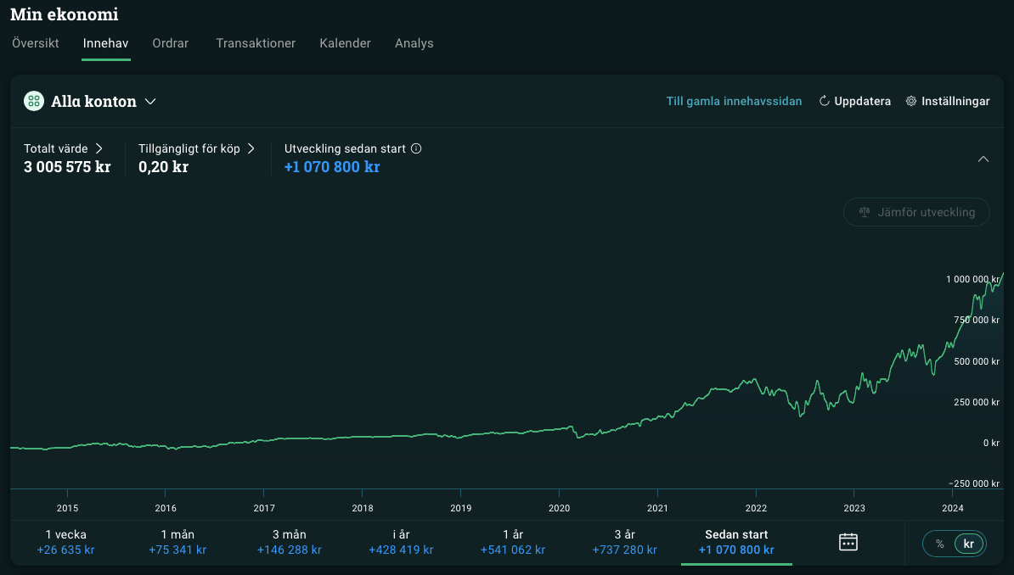Click the arrow next to Totalt värde
Screen dimensions: 1014x575
(99, 148)
